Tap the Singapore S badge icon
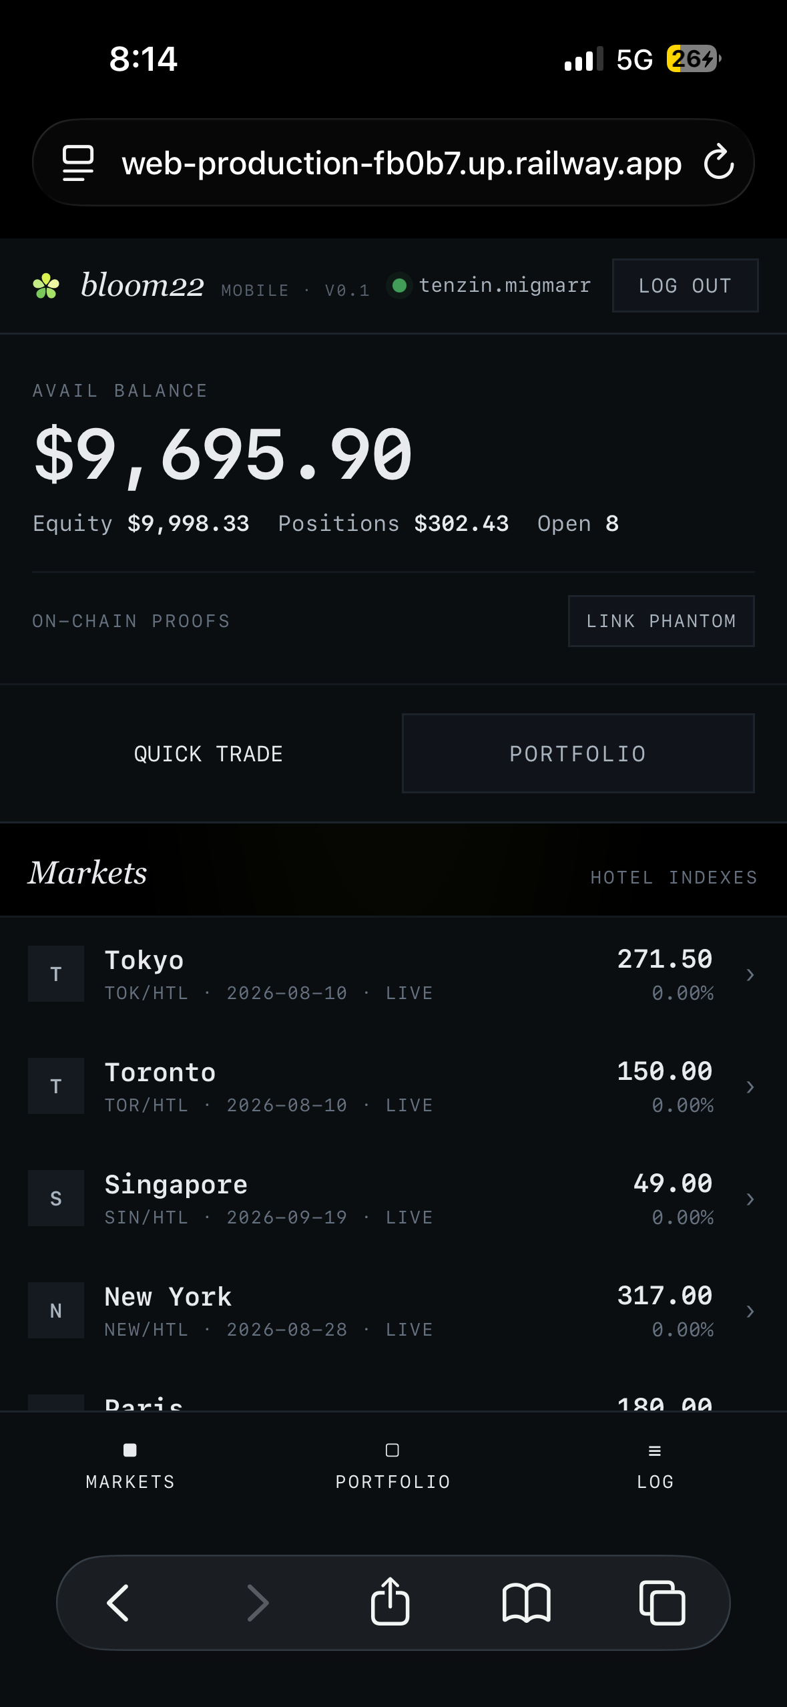Screen dimensions: 787x1707 (56, 1198)
